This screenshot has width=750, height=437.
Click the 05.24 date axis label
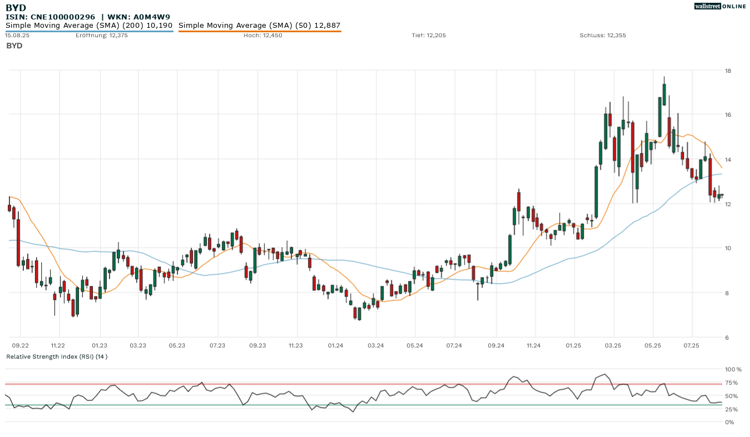click(415, 346)
